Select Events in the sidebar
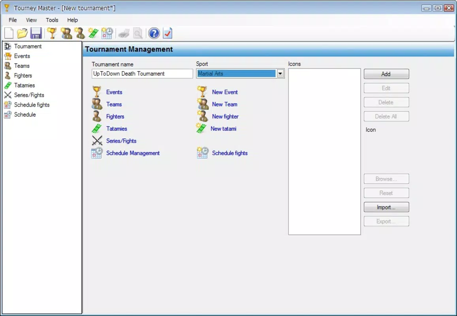Viewport: 457px width, 316px height. (x=22, y=56)
